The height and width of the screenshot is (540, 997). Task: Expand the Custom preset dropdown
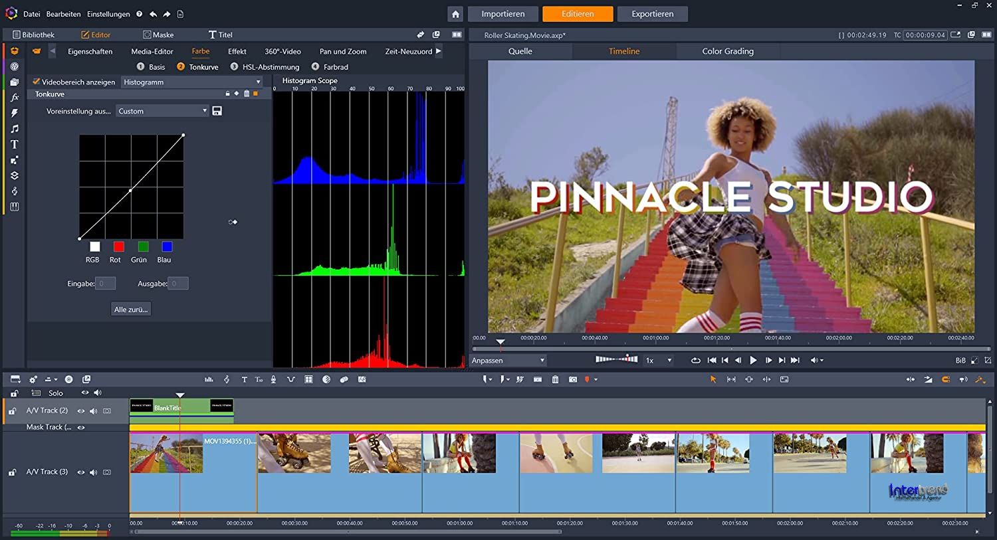pyautogui.click(x=163, y=111)
